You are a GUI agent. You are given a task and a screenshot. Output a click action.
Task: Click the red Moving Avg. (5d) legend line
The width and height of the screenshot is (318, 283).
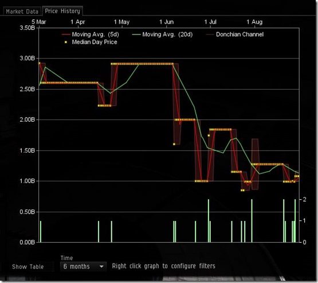[66, 34]
